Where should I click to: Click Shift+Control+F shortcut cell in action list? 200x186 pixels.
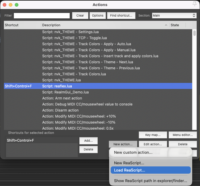pyautogui.click(x=18, y=86)
